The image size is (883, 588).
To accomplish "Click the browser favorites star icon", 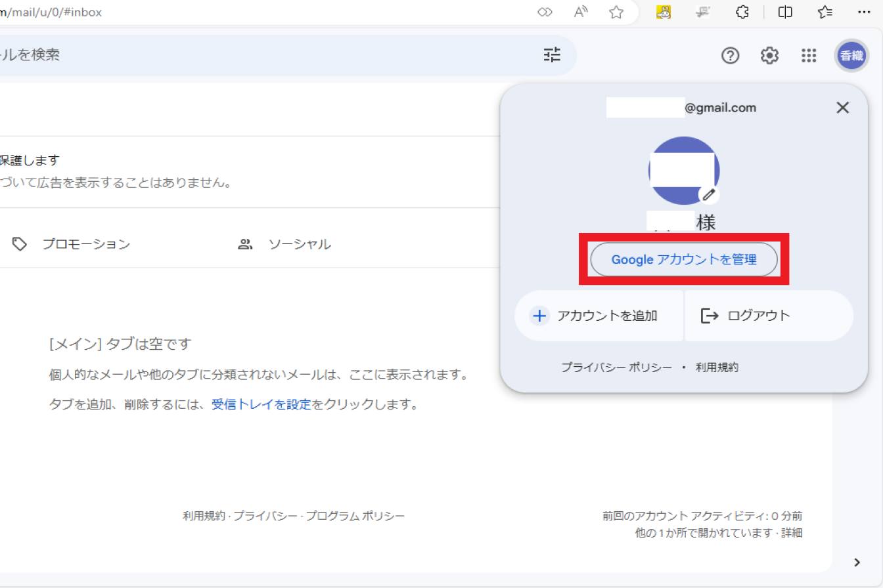I will tap(616, 12).
